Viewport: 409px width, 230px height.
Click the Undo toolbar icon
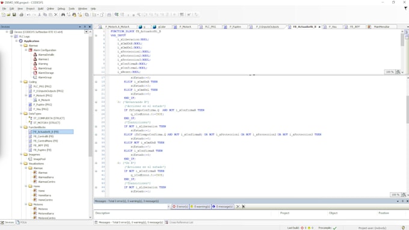pos(28,15)
